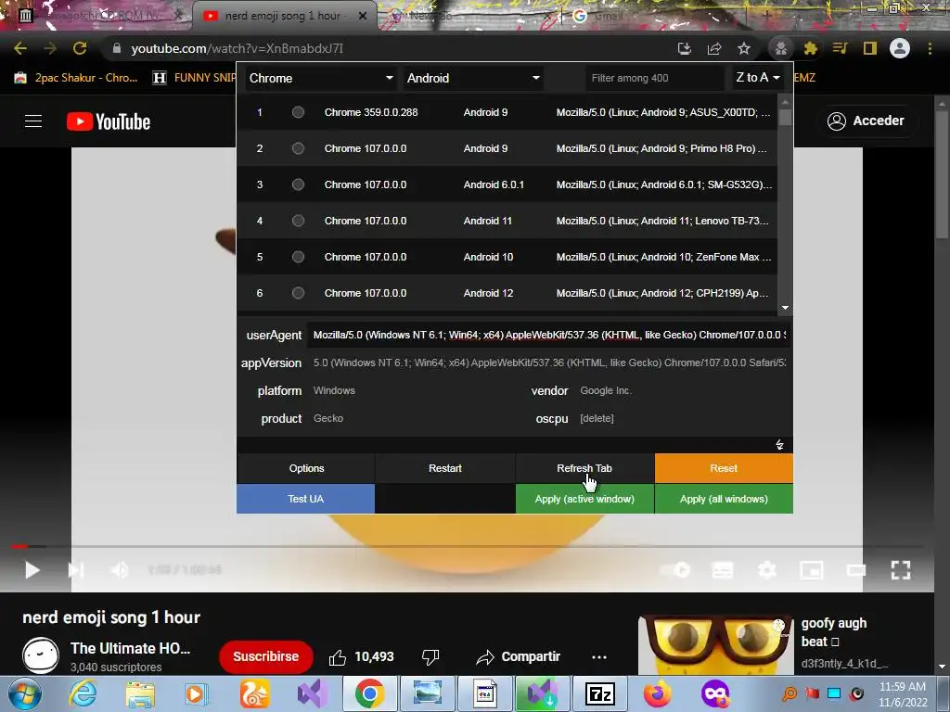Open the Chrome profile avatar menu
This screenshot has width=950, height=712.
[x=900, y=48]
